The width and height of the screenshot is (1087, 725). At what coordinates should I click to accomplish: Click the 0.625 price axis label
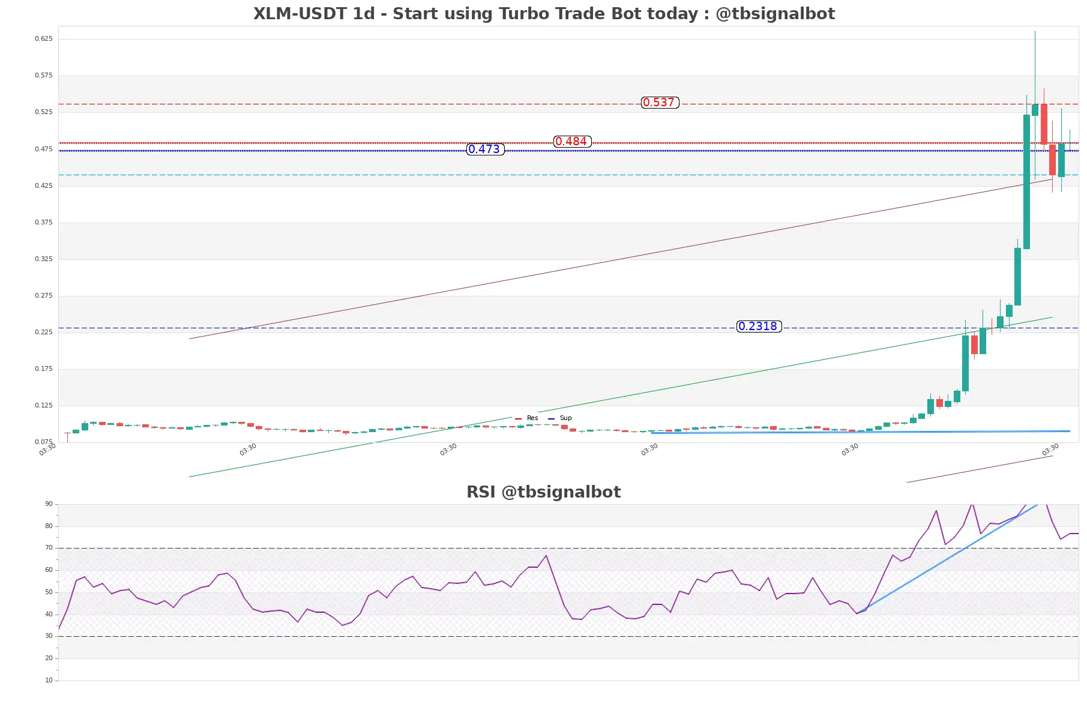(x=44, y=39)
